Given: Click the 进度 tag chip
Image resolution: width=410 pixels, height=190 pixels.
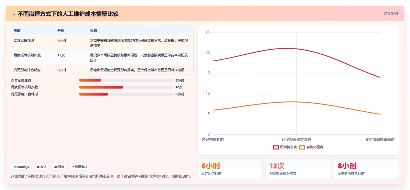Looking at the screenshot, I should [59, 167].
